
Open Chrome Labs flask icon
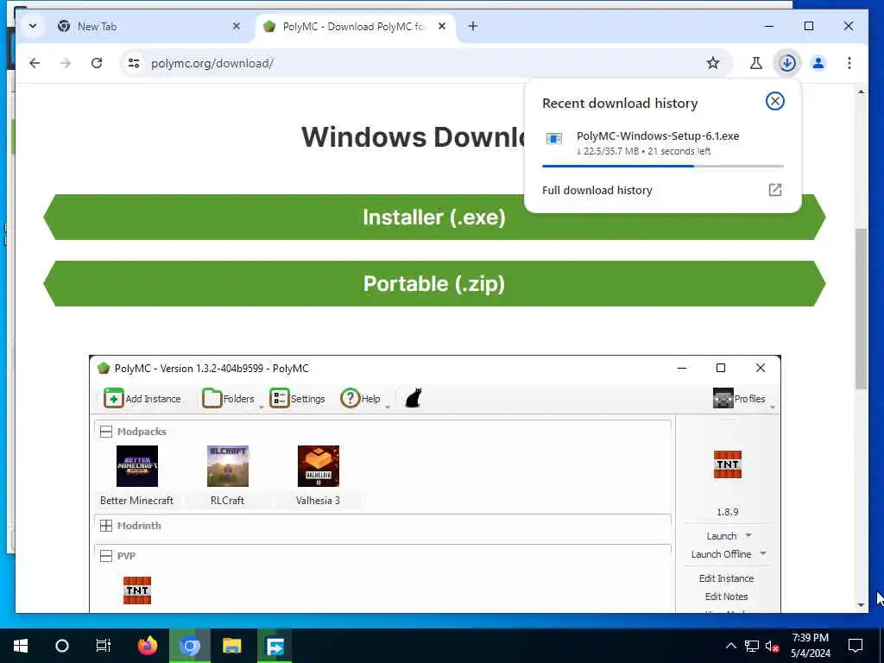756,63
